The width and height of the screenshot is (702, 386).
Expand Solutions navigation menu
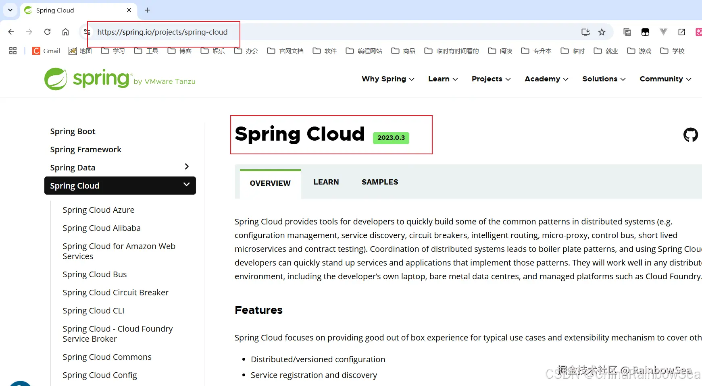604,79
